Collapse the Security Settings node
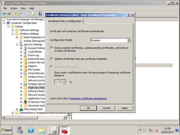 17,45
